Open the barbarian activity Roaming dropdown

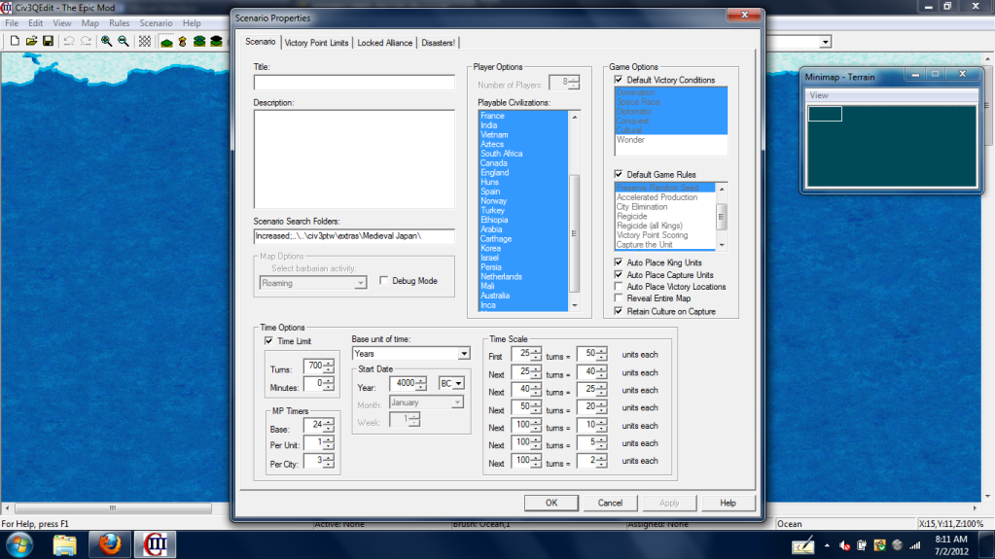point(361,283)
